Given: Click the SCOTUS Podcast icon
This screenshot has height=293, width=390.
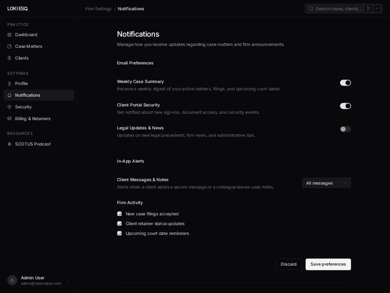Looking at the screenshot, I should (9, 144).
